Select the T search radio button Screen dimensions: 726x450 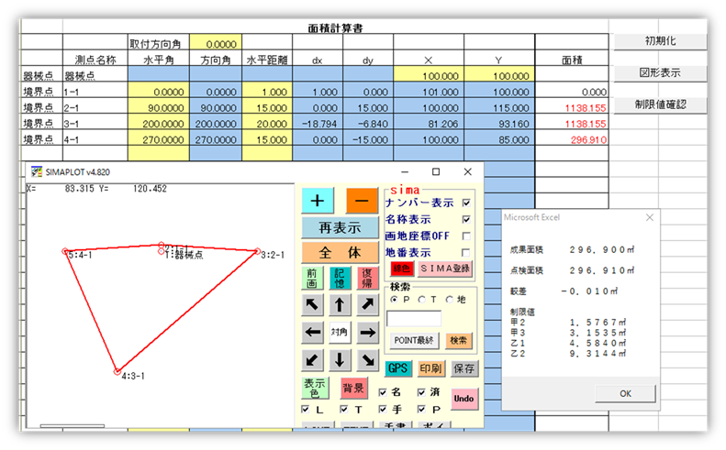click(423, 299)
